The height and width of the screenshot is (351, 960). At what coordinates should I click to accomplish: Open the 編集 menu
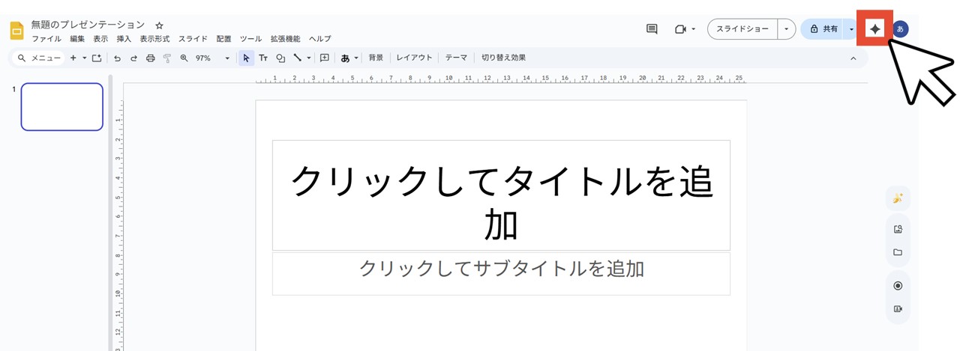pos(77,39)
